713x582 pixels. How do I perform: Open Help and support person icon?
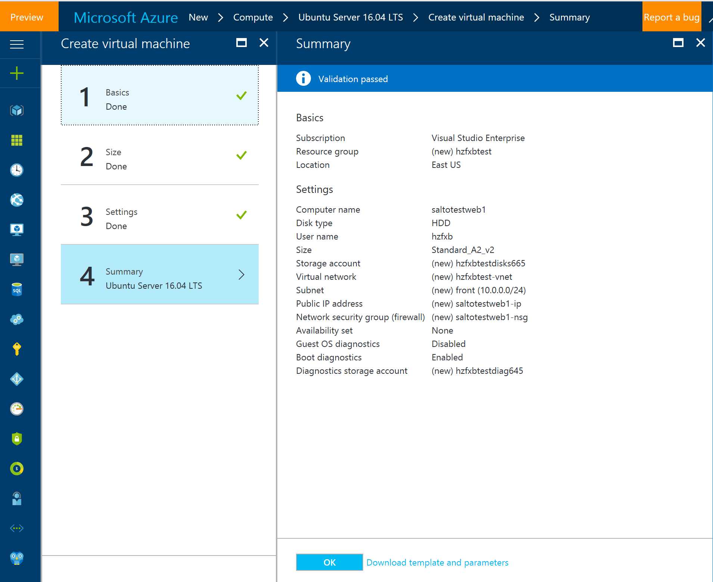17,498
